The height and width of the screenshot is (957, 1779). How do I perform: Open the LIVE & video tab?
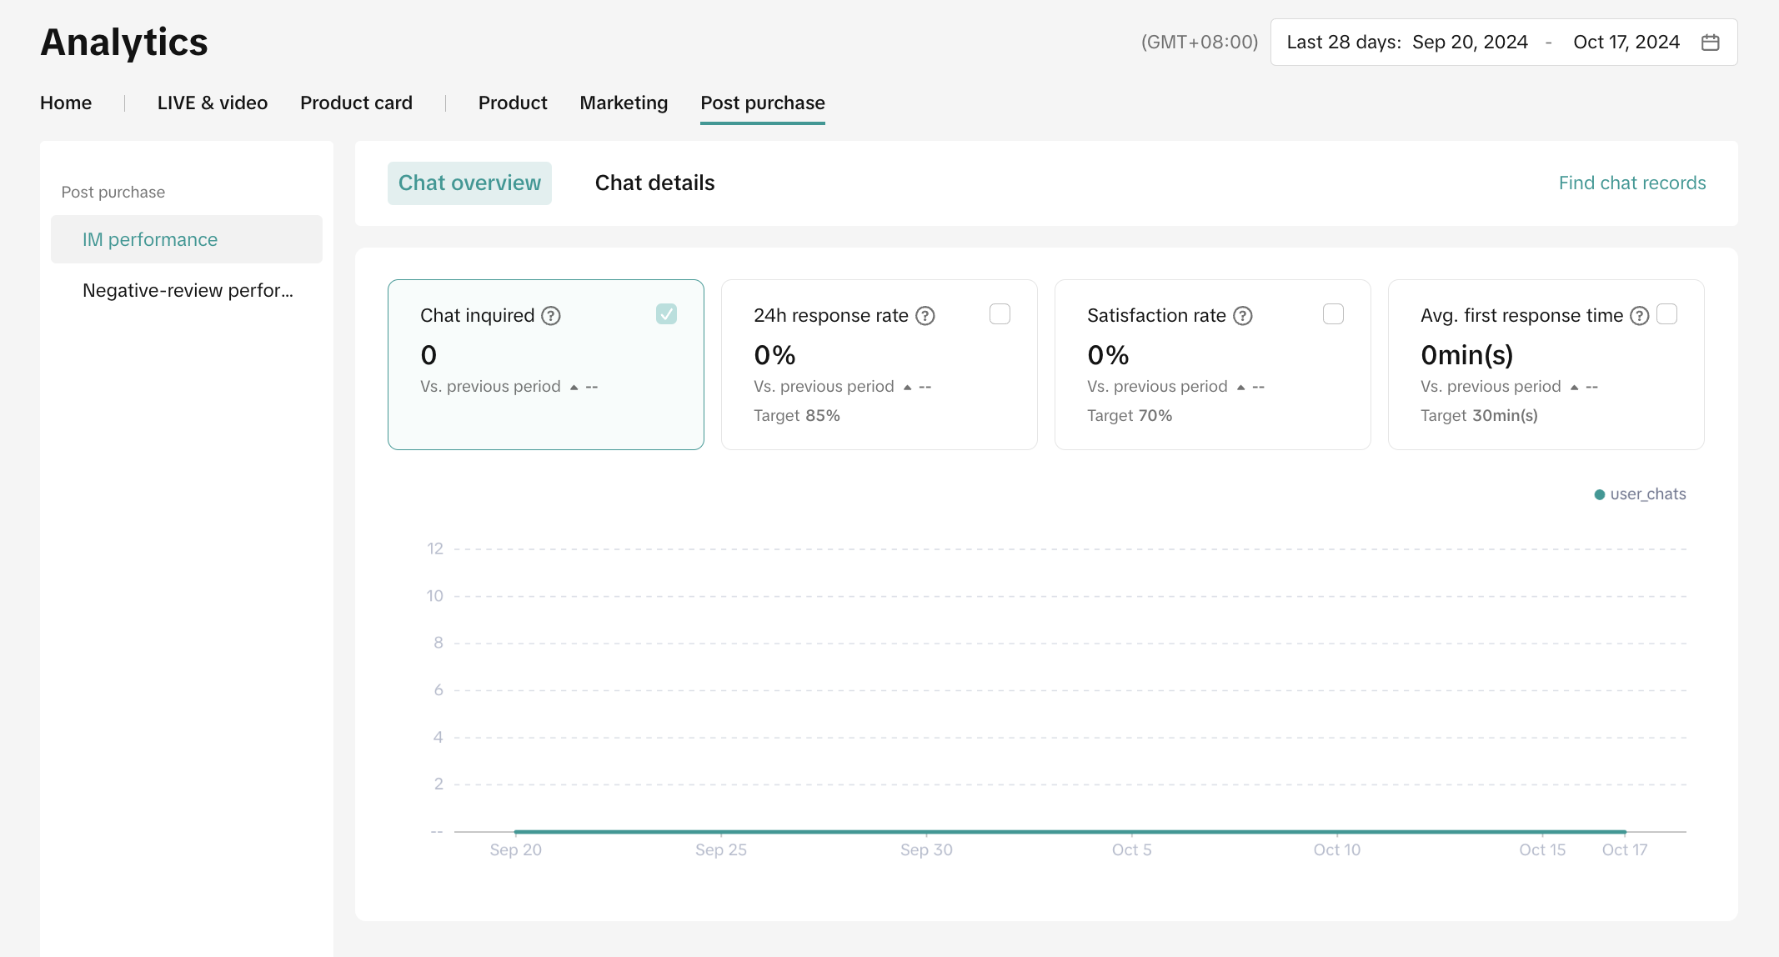[212, 103]
